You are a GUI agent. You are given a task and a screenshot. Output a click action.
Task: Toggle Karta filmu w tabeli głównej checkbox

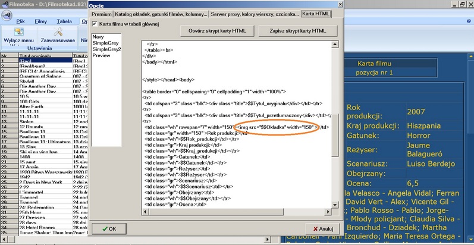click(x=95, y=24)
